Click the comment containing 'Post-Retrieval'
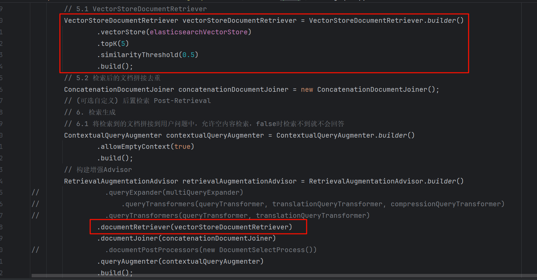Viewport: 537px width, 280px height. click(x=137, y=101)
